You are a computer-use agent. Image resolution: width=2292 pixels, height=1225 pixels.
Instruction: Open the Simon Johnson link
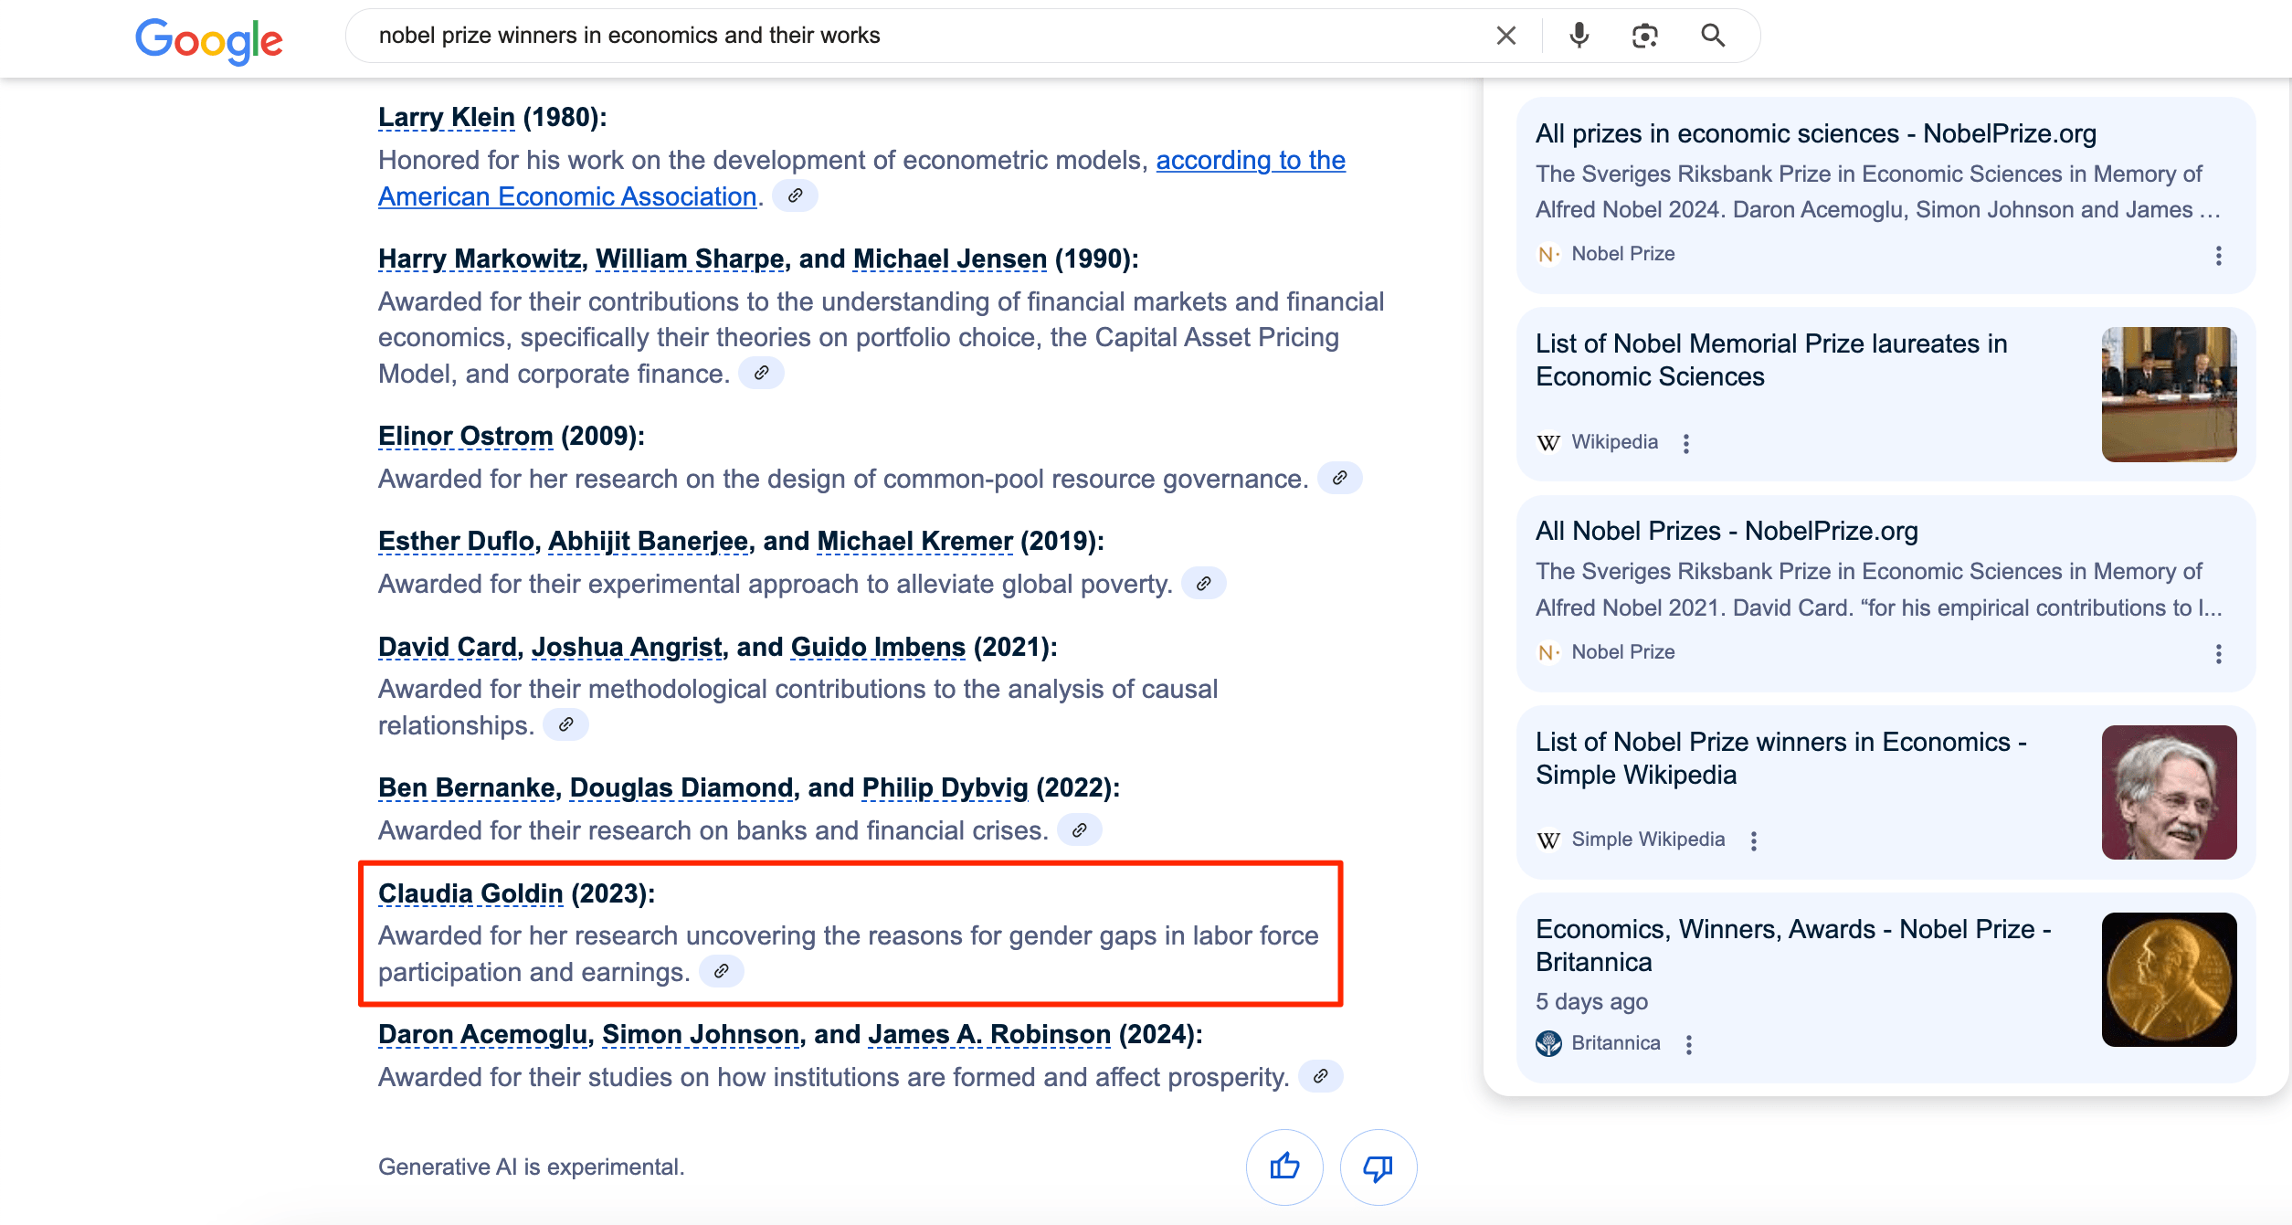(701, 1035)
